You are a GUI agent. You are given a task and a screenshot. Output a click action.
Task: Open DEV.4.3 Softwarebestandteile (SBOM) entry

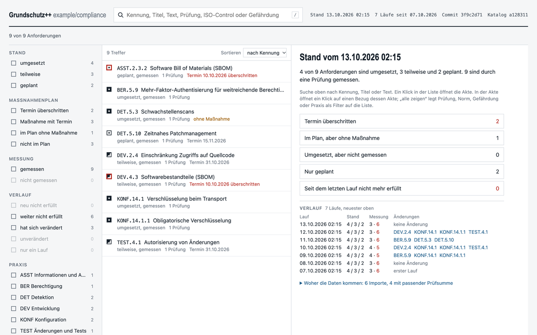pyautogui.click(x=196, y=180)
